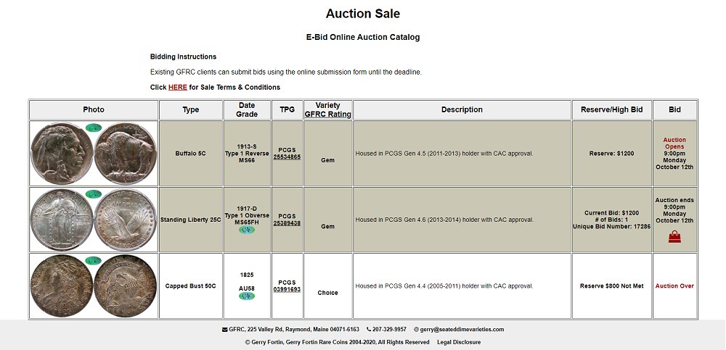View the Buffalo nickel obverse photo
Screen dimensions: 726x350
pyautogui.click(x=61, y=154)
